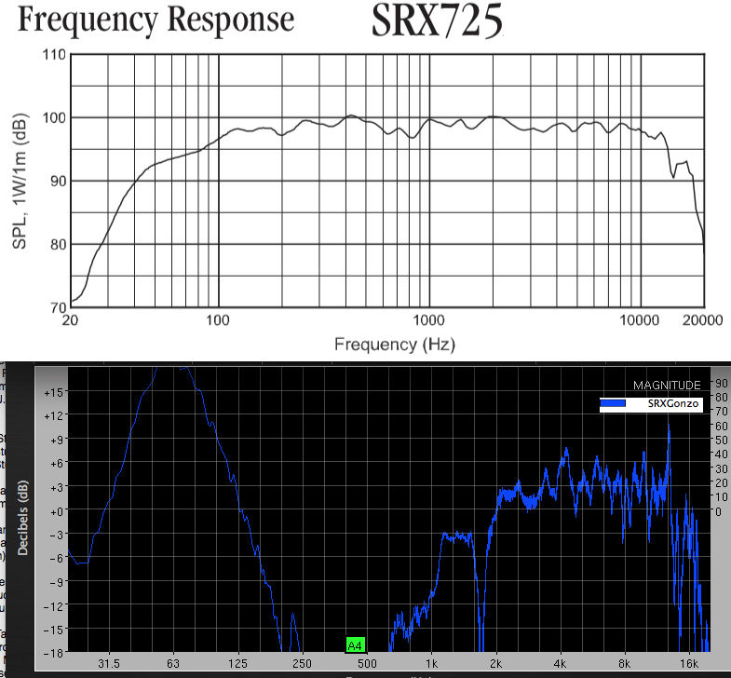Select the SRXGonzo trace legend entry
Viewport: 731px width, 678px height.
[651, 404]
